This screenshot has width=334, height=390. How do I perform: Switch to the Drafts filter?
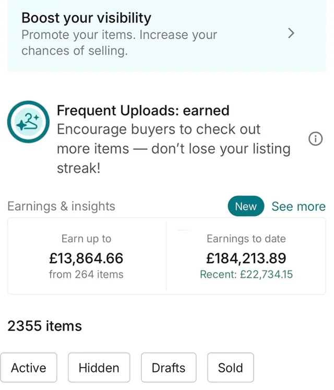[x=168, y=368]
